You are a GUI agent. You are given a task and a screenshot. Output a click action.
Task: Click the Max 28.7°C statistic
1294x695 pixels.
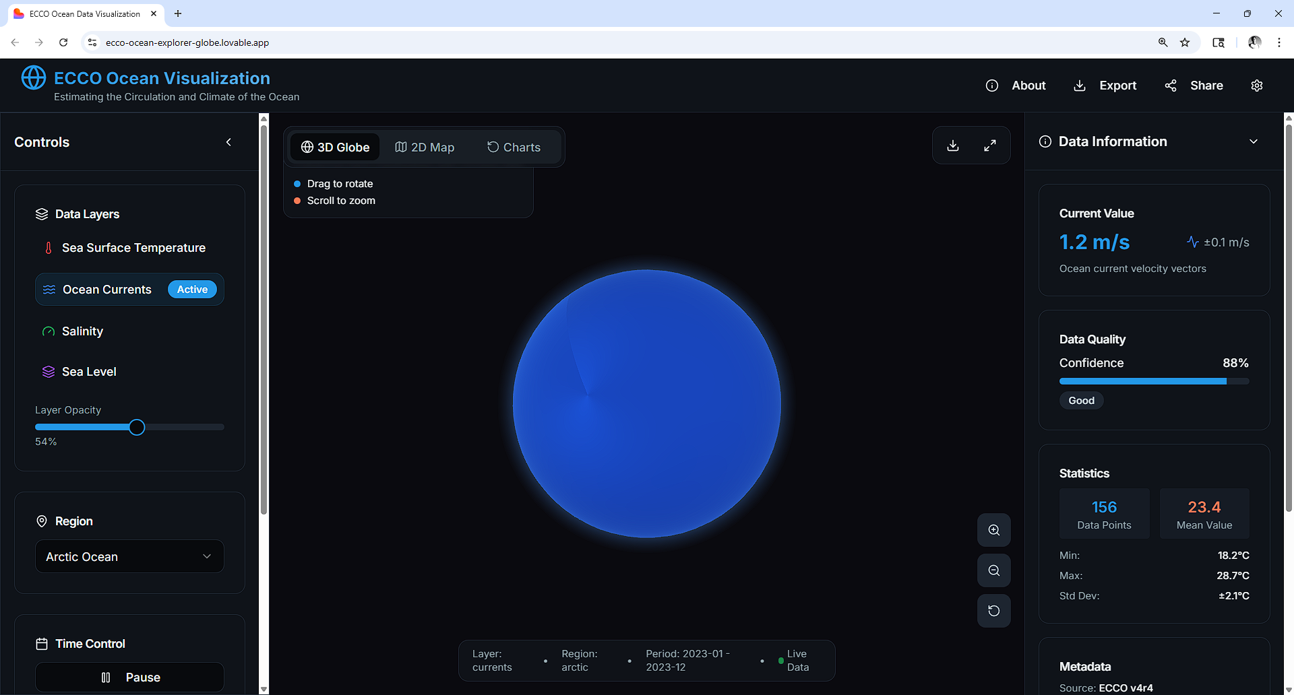[1154, 576]
